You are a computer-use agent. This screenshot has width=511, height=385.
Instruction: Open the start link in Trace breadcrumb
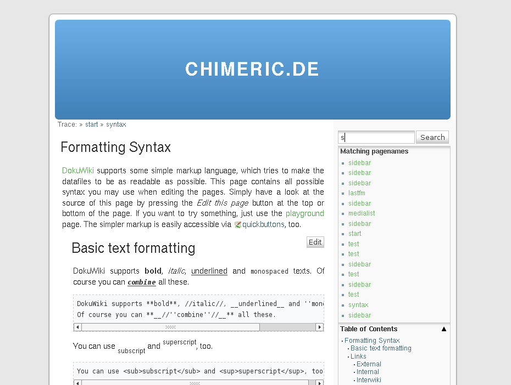[x=92, y=124]
